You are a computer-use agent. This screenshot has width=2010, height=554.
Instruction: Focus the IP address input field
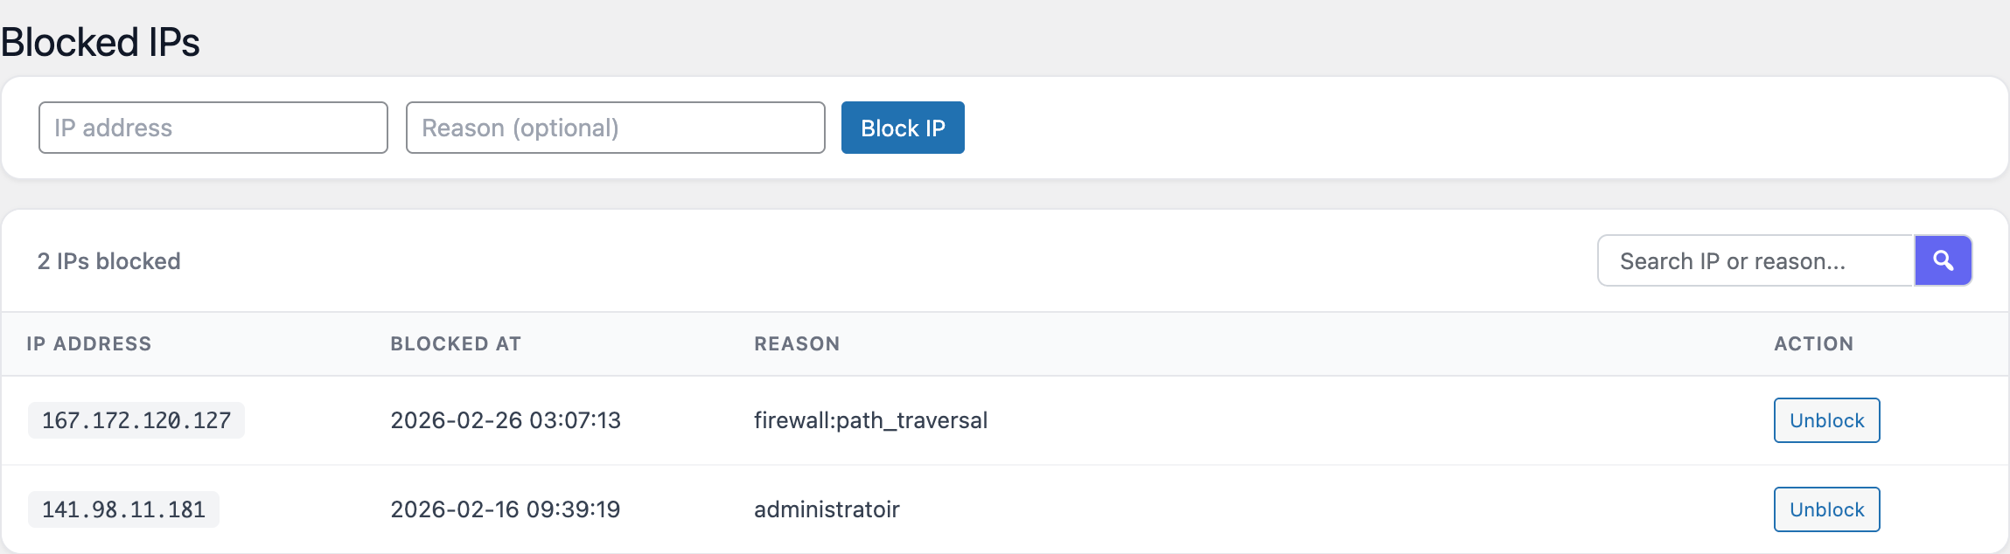pyautogui.click(x=213, y=128)
